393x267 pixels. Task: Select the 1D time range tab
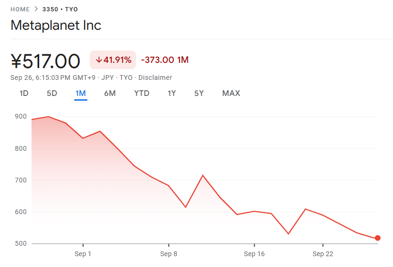[24, 93]
